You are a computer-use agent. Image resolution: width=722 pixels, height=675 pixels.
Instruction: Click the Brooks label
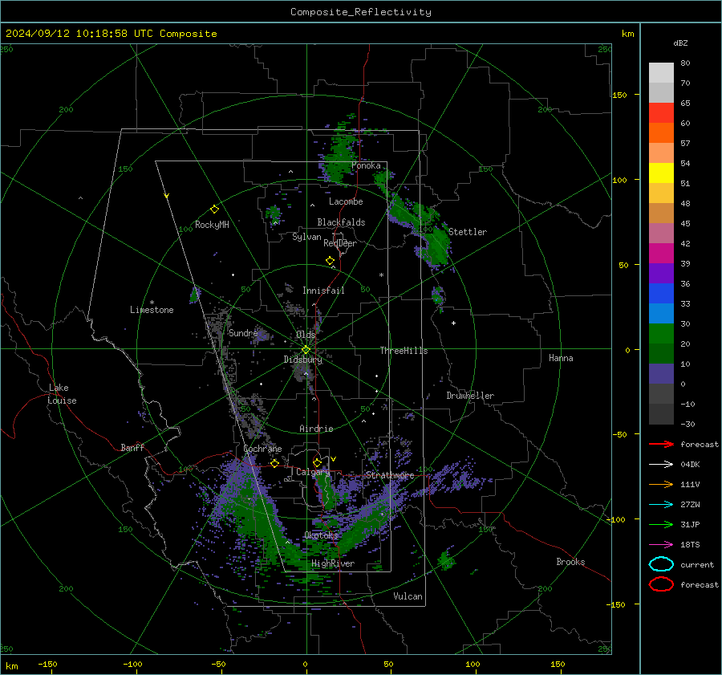pos(570,562)
